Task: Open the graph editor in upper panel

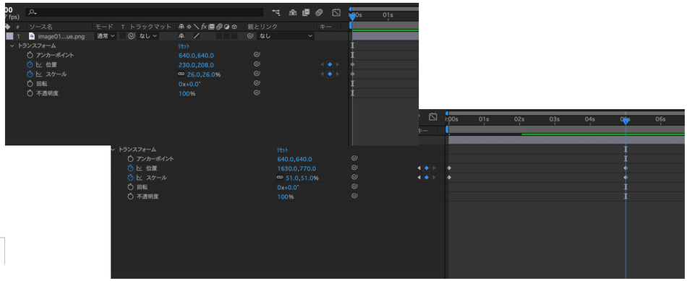Action: (336, 13)
